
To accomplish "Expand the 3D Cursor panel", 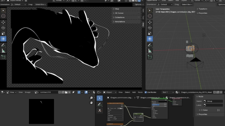I will [127, 13].
